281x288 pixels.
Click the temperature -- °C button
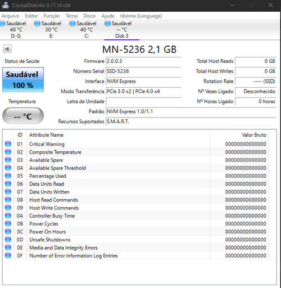click(23, 116)
